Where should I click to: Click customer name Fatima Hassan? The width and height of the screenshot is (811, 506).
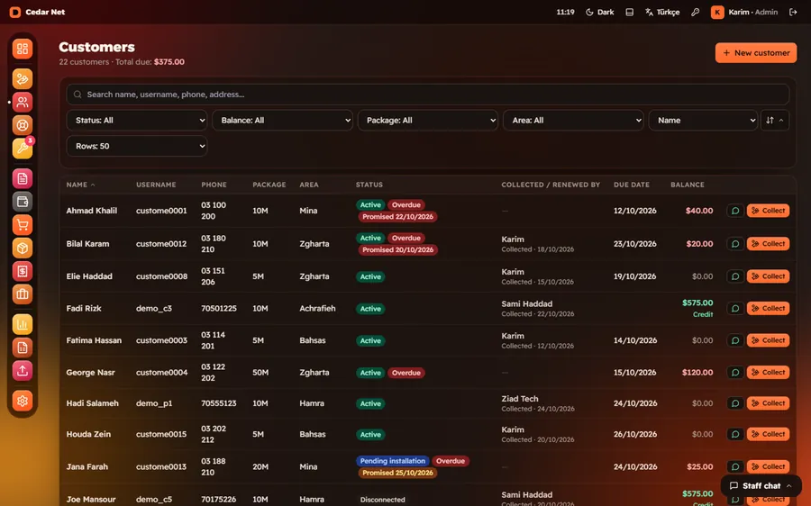point(94,340)
